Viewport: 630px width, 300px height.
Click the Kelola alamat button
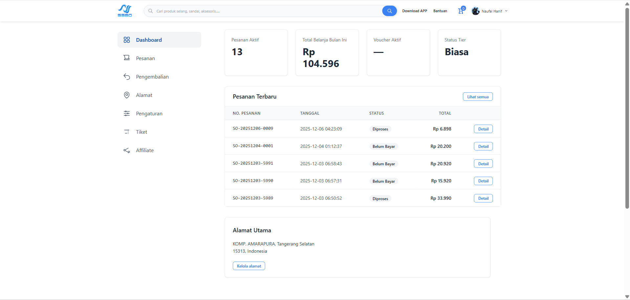[249, 266]
